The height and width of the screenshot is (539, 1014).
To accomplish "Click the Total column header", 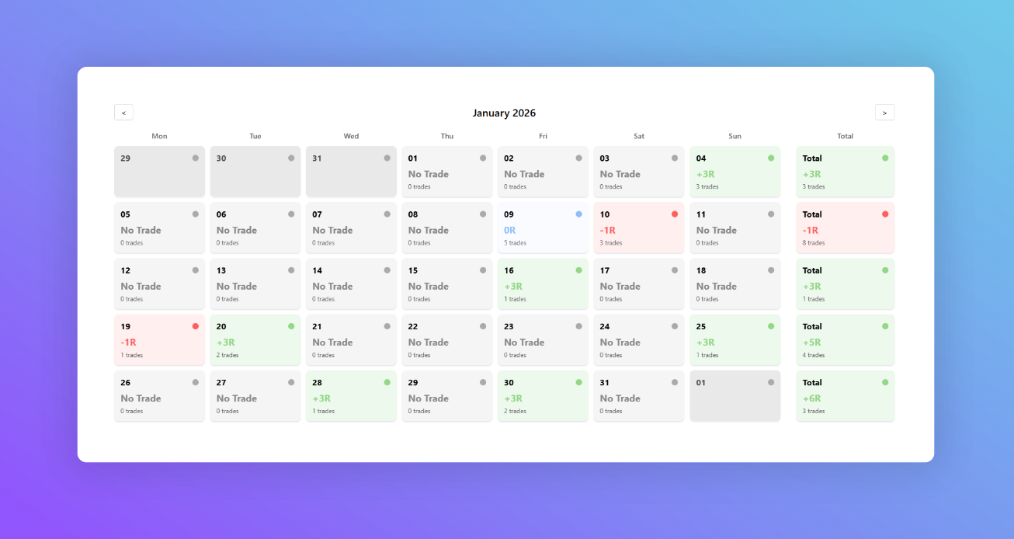I will click(x=845, y=136).
